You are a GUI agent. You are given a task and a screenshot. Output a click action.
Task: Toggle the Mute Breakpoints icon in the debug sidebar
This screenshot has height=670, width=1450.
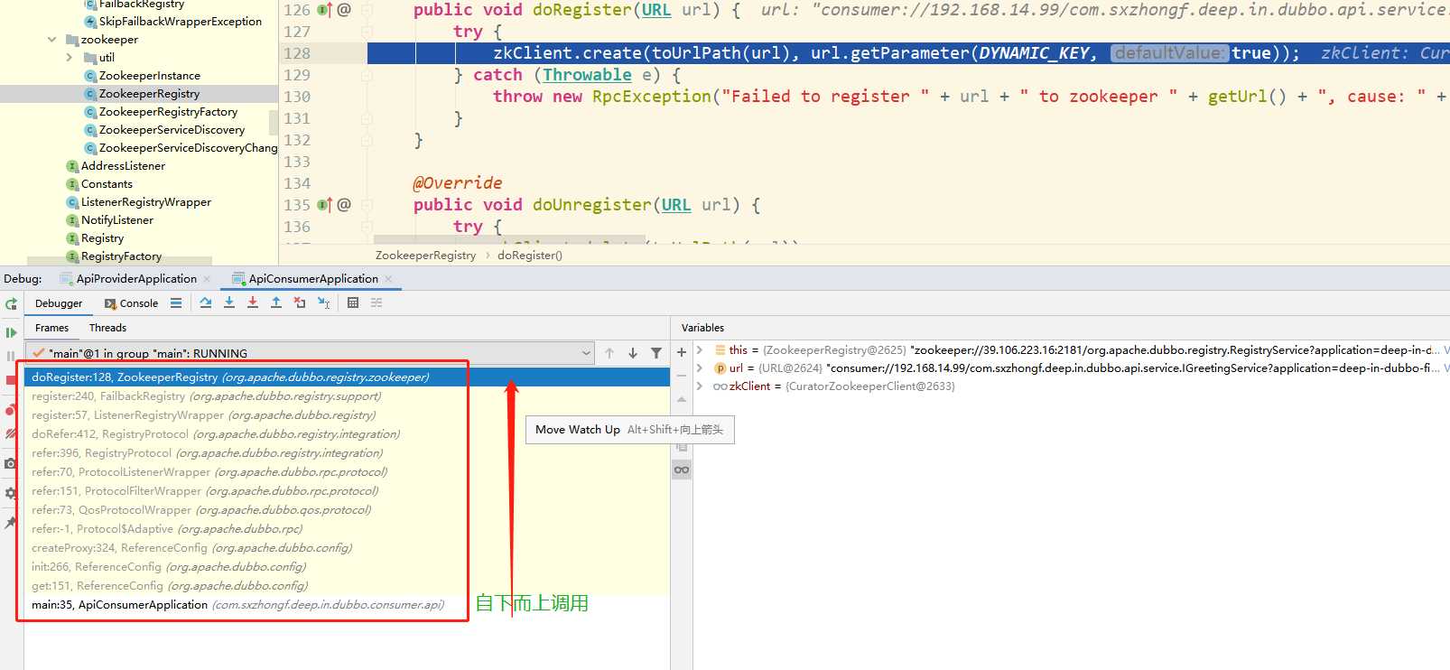point(11,433)
